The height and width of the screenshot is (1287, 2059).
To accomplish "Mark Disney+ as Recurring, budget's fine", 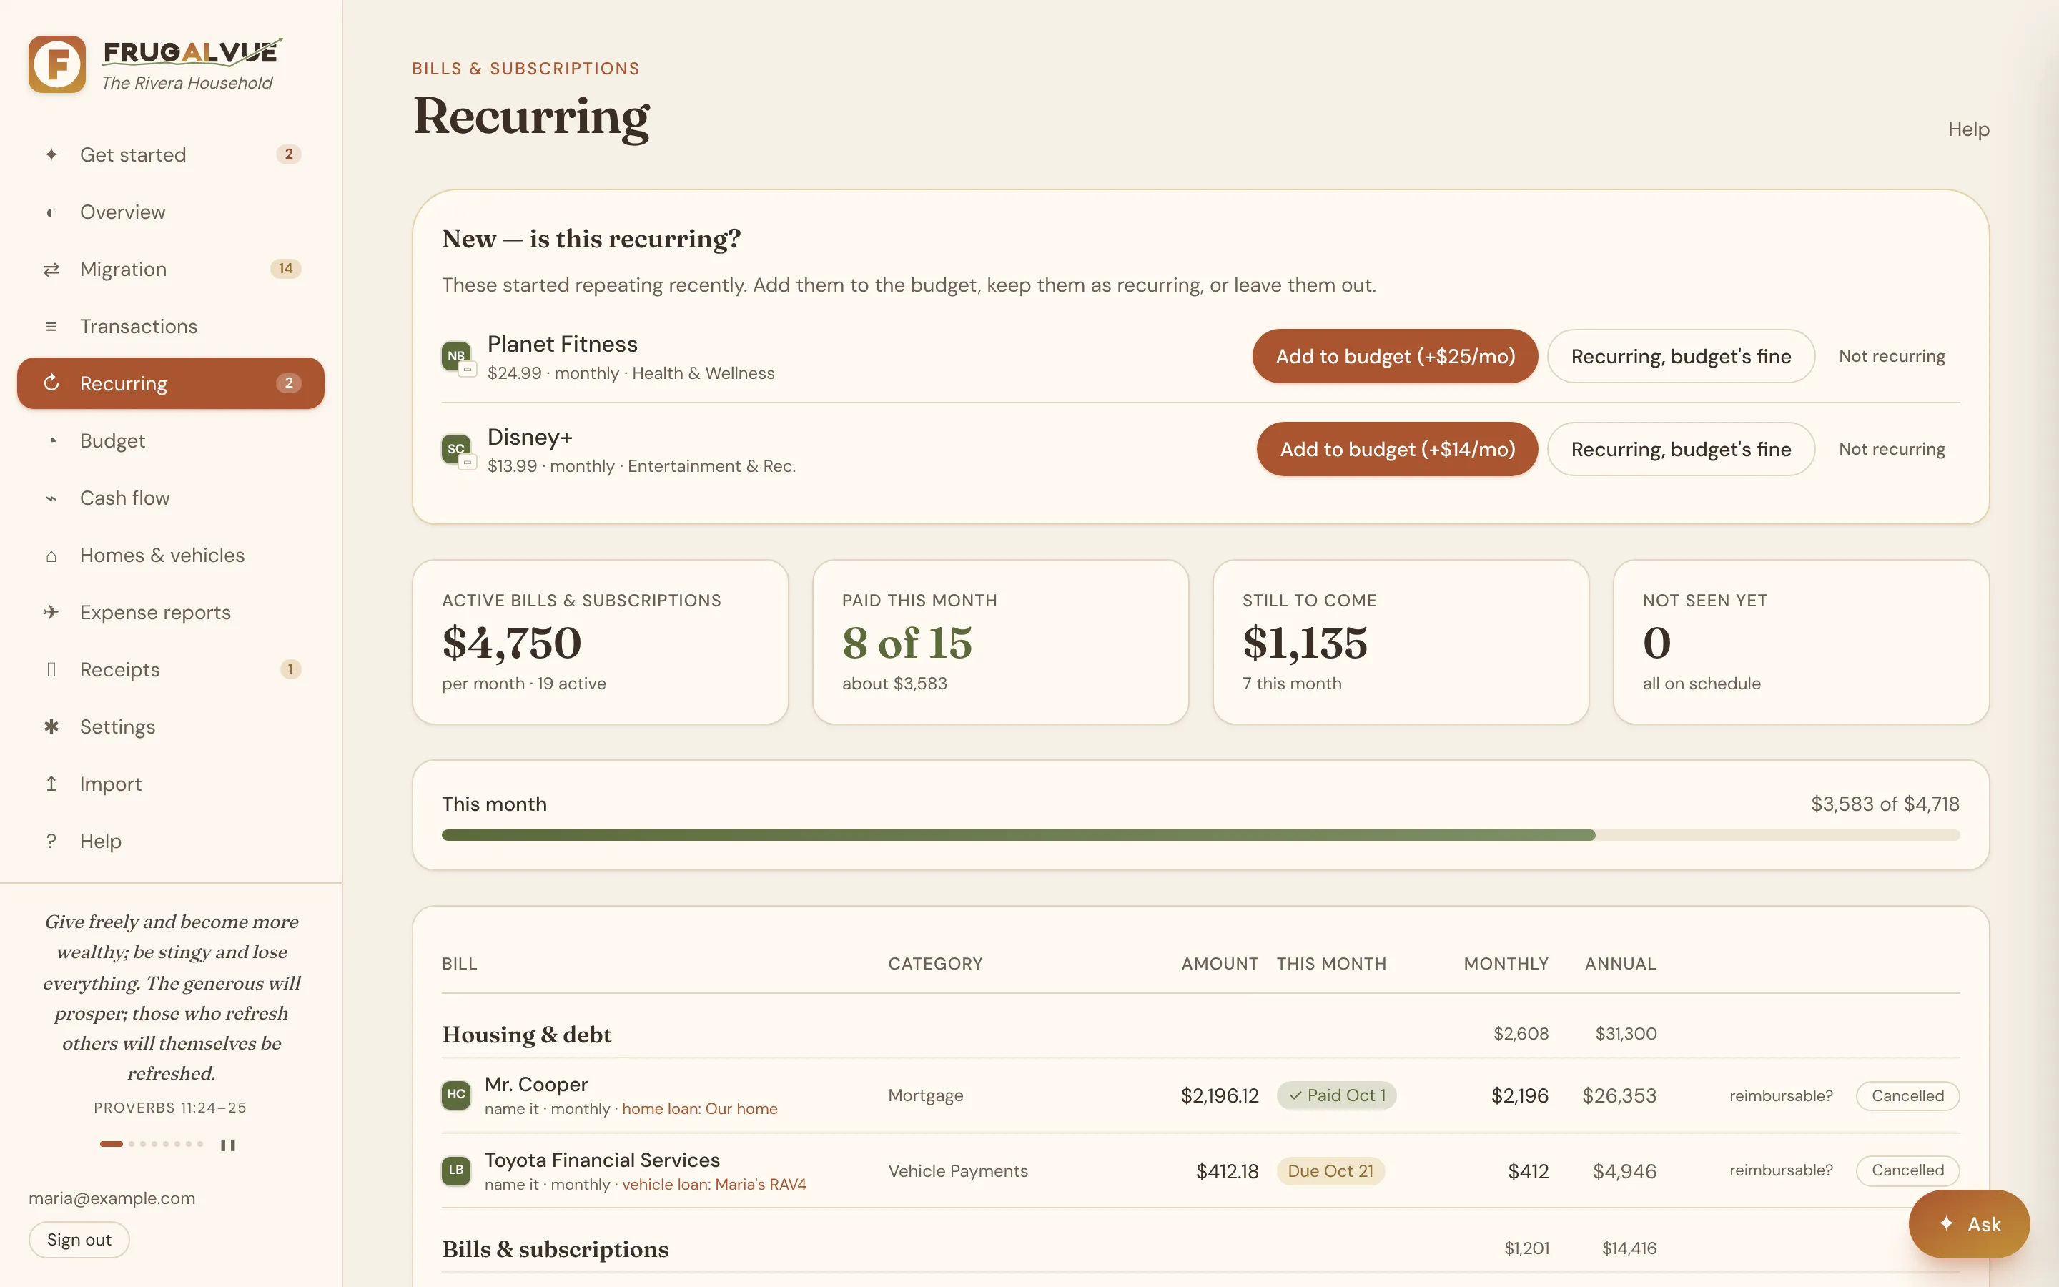I will pos(1682,448).
